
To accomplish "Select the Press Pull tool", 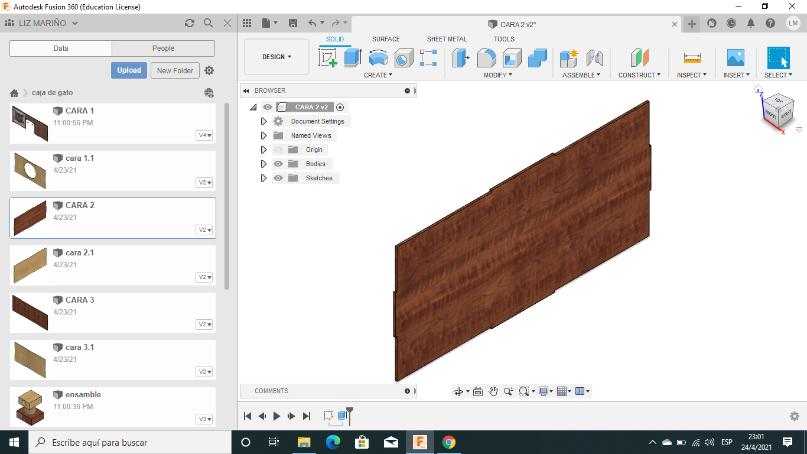I will pos(461,58).
